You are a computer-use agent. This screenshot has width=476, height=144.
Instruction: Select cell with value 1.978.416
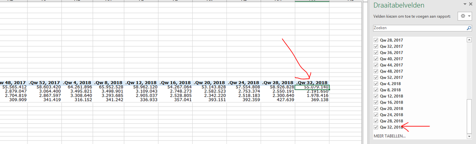(x=312, y=96)
